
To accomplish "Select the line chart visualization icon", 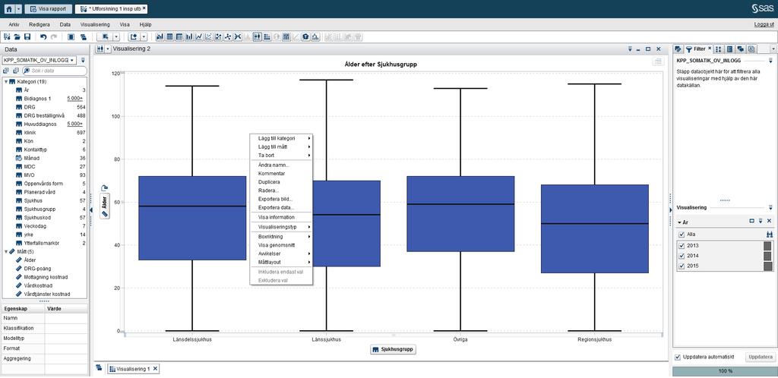I will 198,36.
